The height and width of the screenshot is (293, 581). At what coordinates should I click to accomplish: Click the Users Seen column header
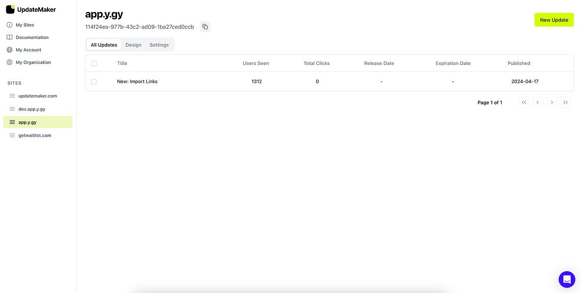pyautogui.click(x=256, y=63)
